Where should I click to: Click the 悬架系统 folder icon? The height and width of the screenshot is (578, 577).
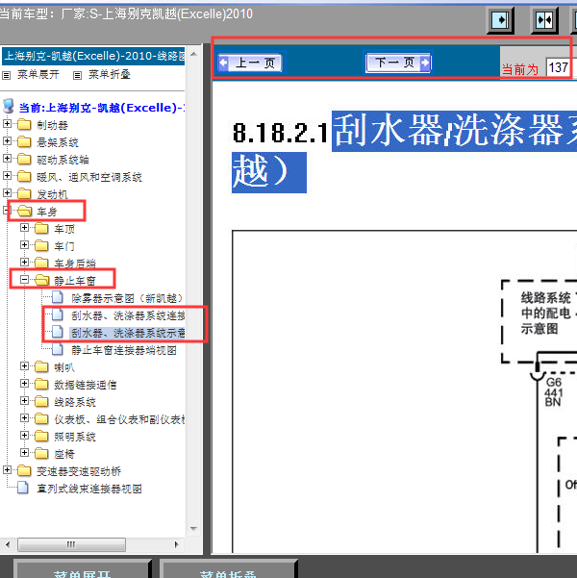(x=24, y=142)
